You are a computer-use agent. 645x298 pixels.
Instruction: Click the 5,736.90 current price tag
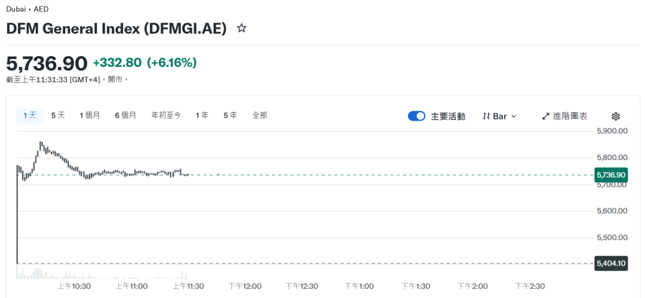coord(611,175)
